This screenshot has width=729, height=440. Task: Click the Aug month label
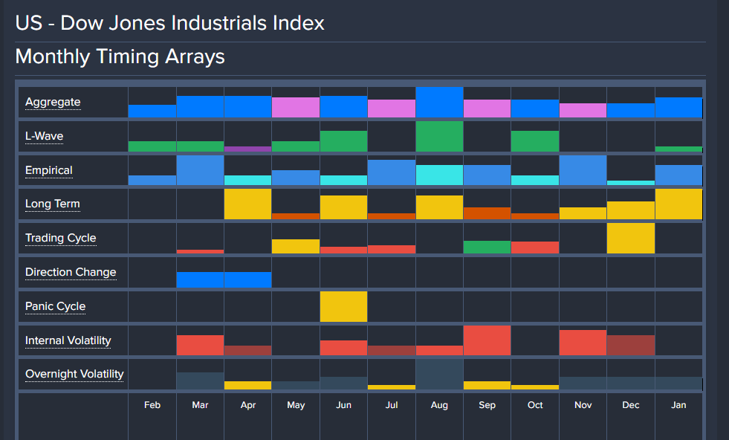point(439,405)
